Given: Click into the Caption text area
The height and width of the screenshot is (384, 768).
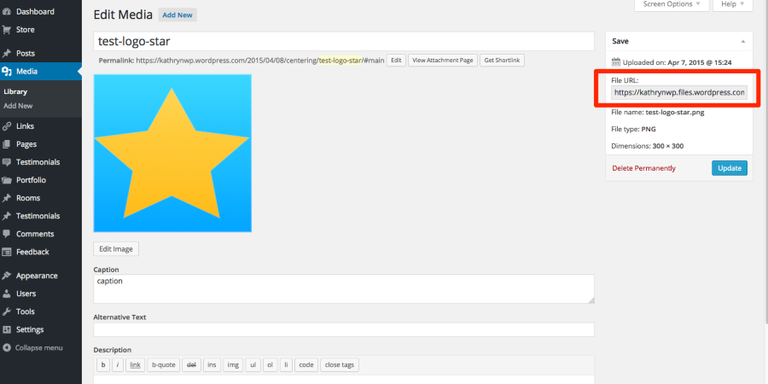Looking at the screenshot, I should click(x=344, y=289).
